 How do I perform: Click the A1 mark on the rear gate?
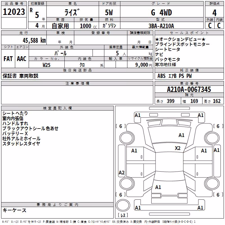158,187
